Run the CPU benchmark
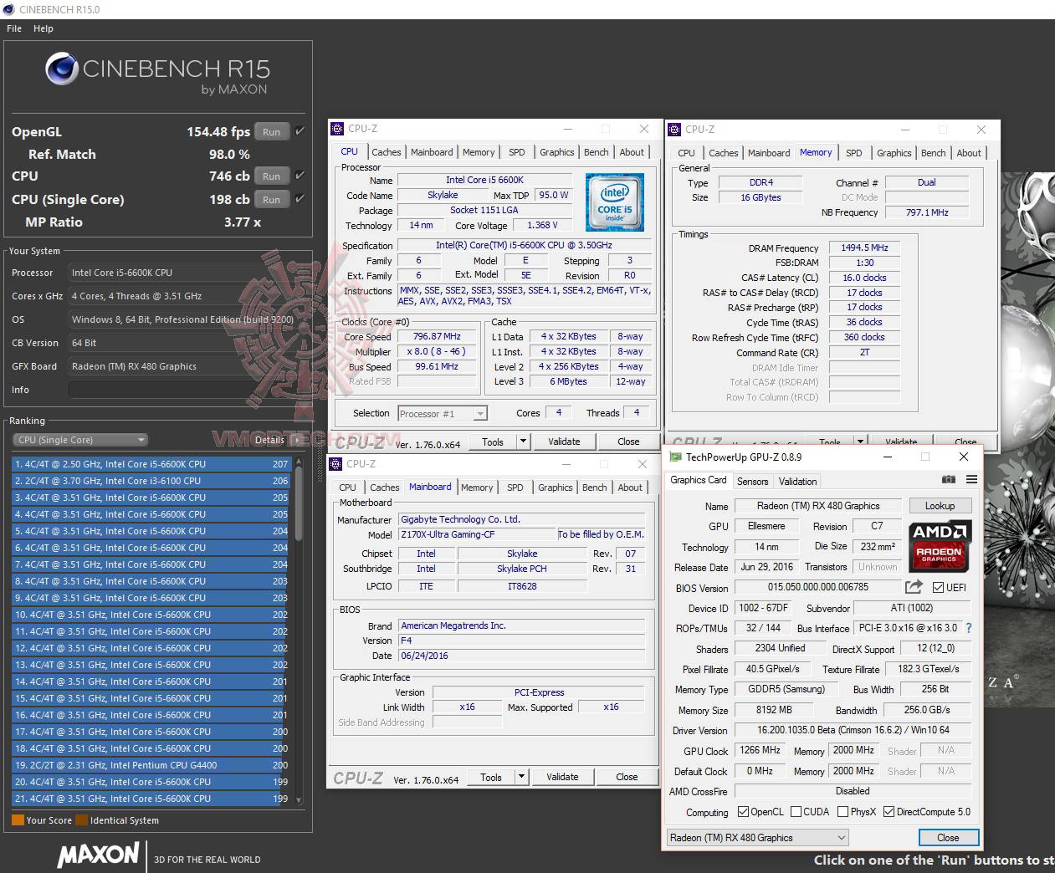The height and width of the screenshot is (873, 1055). pyautogui.click(x=272, y=176)
